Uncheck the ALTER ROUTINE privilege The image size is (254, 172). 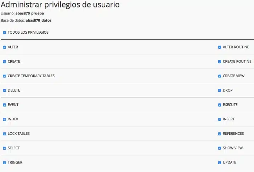click(220, 47)
